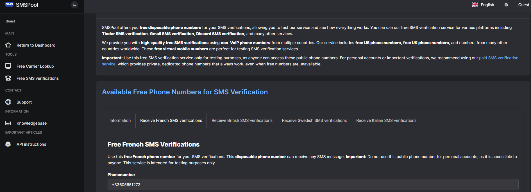Open the settings gear in top bar
The image size is (531, 192).
point(506,5)
